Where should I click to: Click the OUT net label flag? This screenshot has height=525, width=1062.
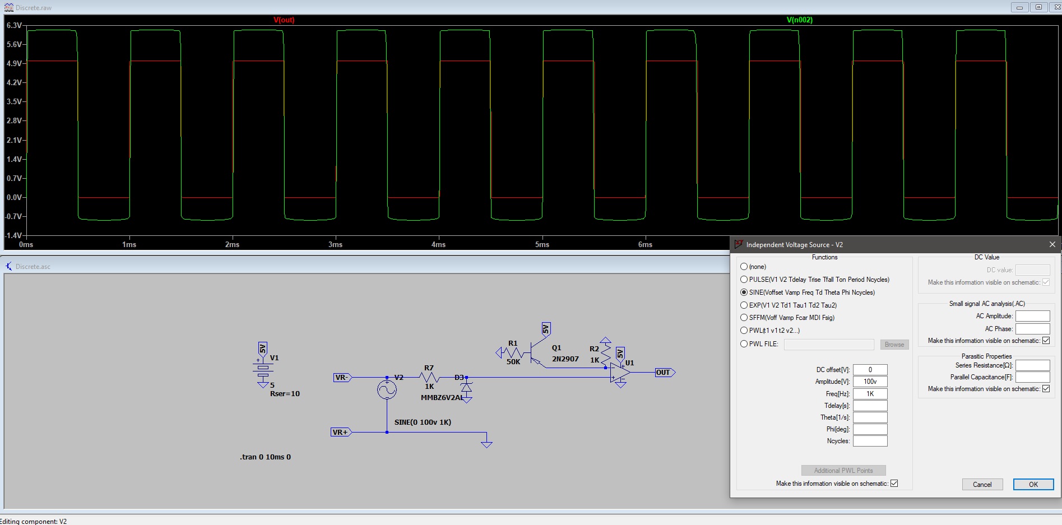point(665,373)
